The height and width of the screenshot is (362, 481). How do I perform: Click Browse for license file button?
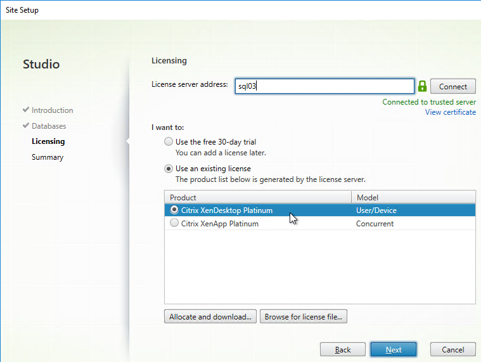click(x=304, y=316)
